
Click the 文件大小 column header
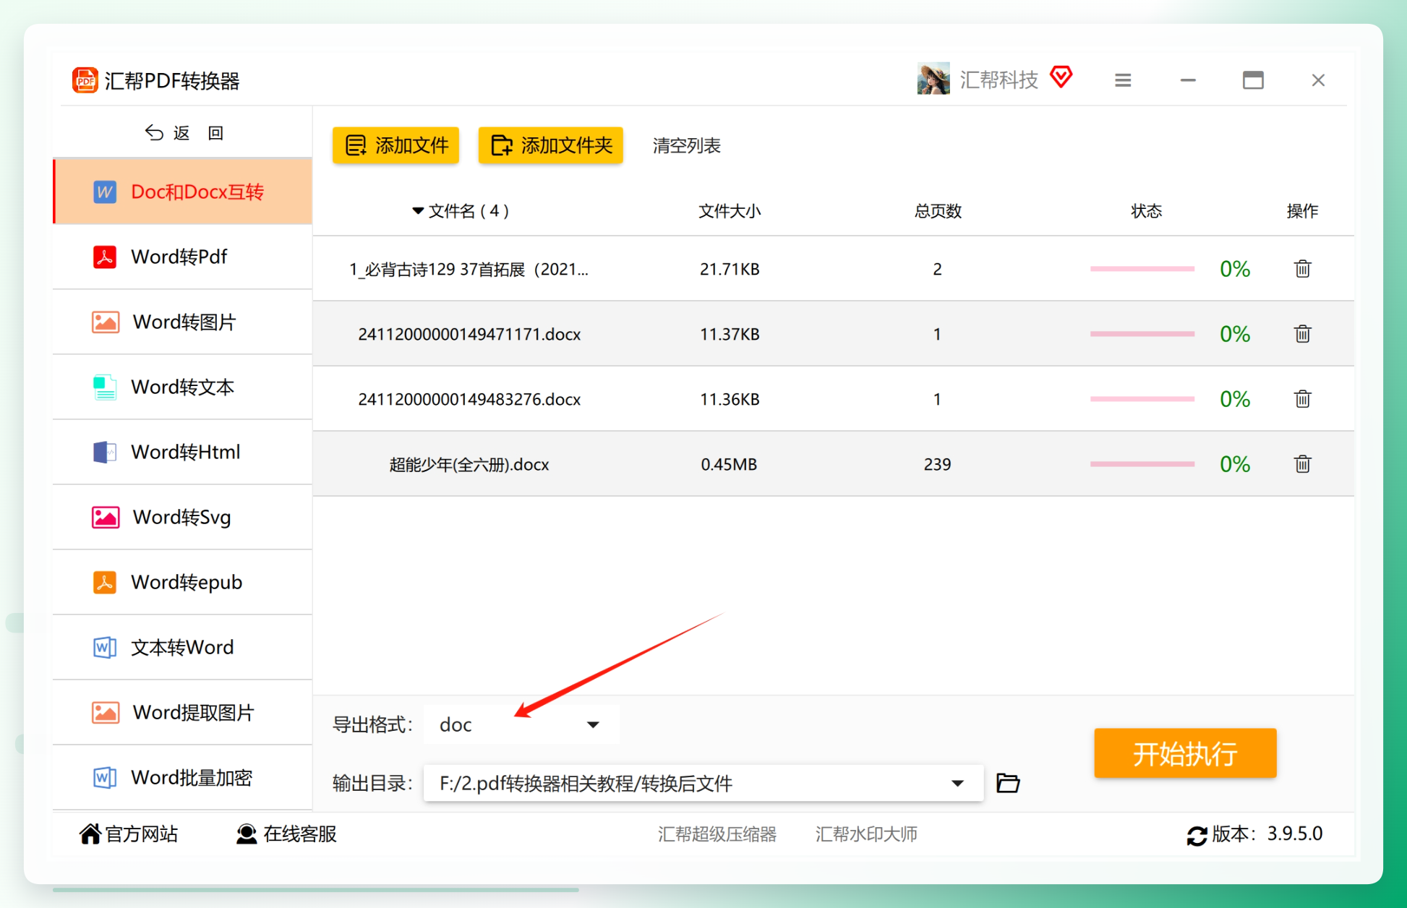coord(730,211)
